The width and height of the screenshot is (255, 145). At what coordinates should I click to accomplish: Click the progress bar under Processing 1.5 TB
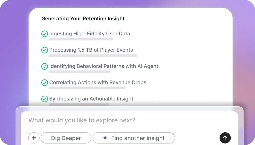coord(93,55)
